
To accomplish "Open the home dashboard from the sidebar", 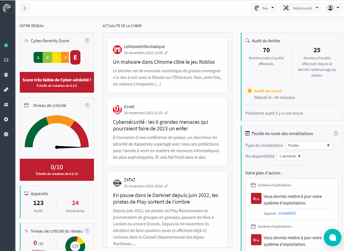I will coord(6,45).
